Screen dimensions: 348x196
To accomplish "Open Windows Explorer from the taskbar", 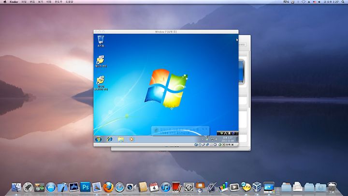I will [x=121, y=139].
